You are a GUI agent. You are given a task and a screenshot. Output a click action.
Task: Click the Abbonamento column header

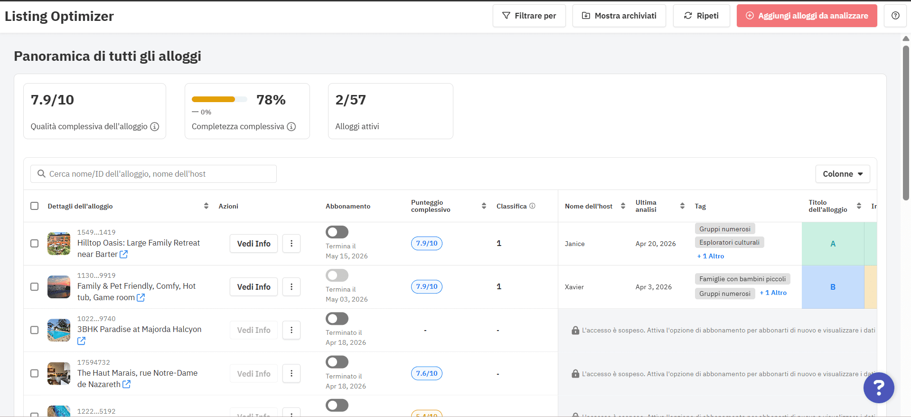point(348,206)
